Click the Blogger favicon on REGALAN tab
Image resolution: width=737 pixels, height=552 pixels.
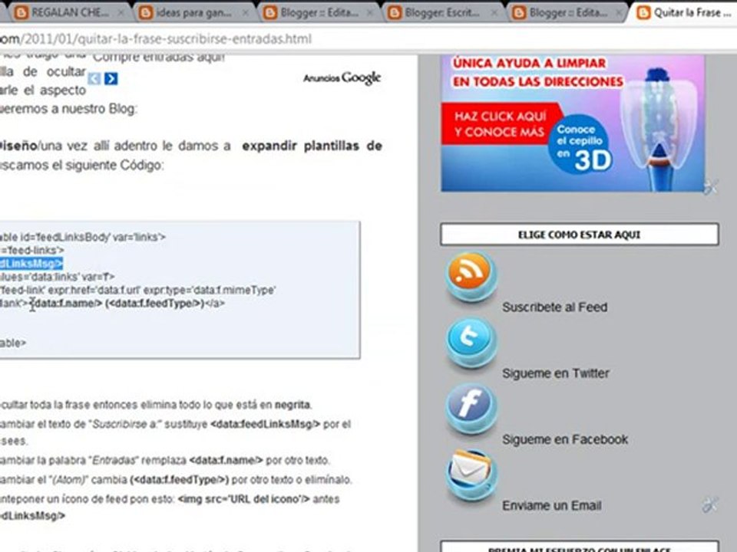pos(21,13)
